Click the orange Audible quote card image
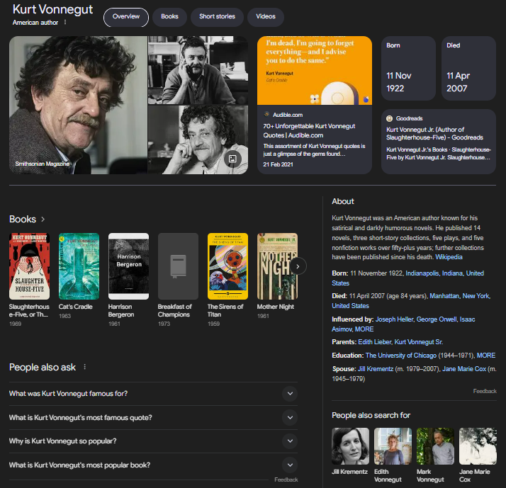The image size is (506, 488). coord(315,70)
